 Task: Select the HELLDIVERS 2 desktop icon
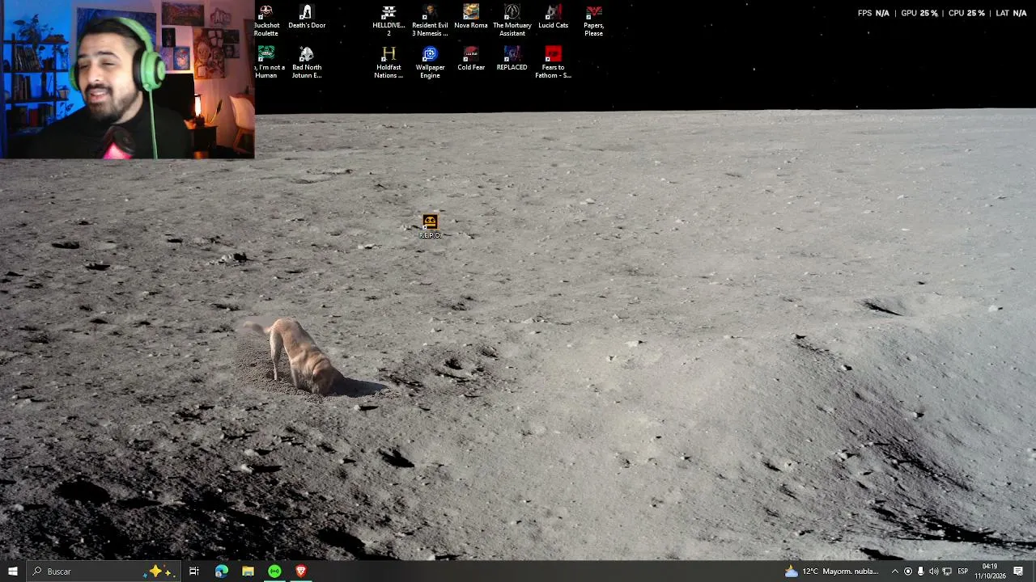click(x=388, y=20)
